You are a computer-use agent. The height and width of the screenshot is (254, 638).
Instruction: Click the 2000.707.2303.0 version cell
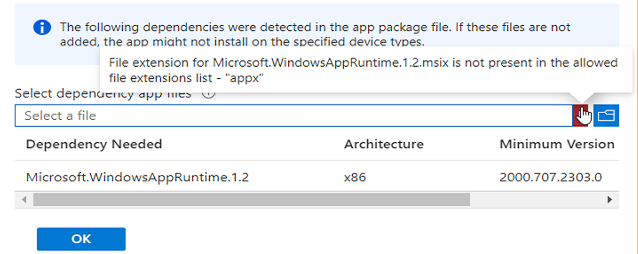click(x=550, y=177)
